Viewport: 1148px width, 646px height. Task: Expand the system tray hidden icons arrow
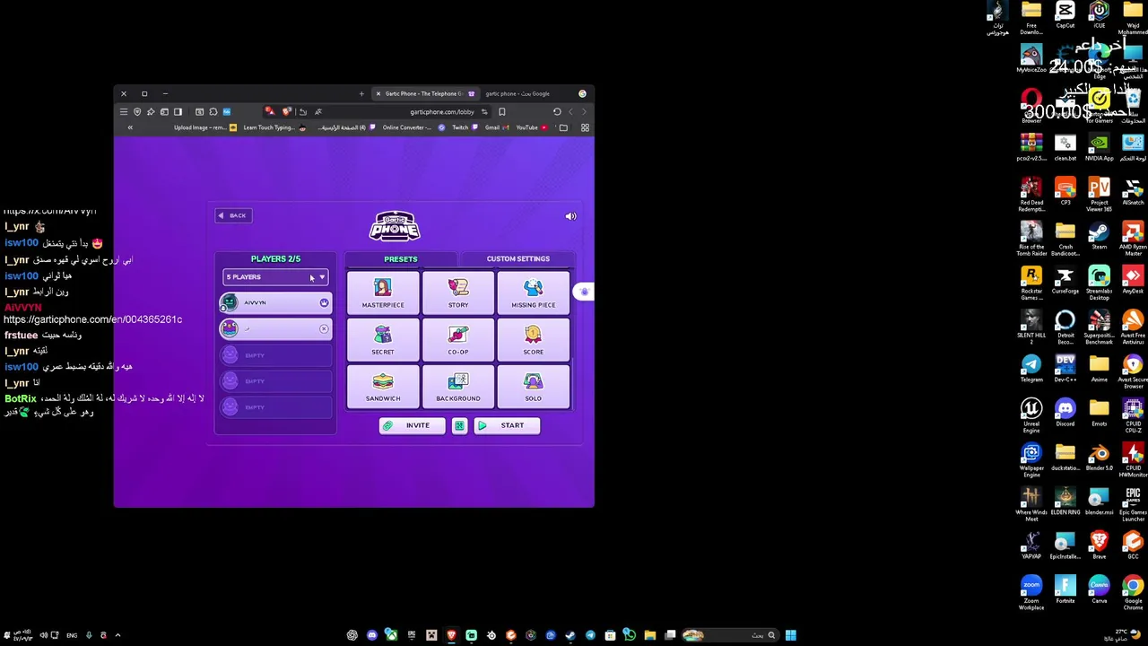pos(117,635)
